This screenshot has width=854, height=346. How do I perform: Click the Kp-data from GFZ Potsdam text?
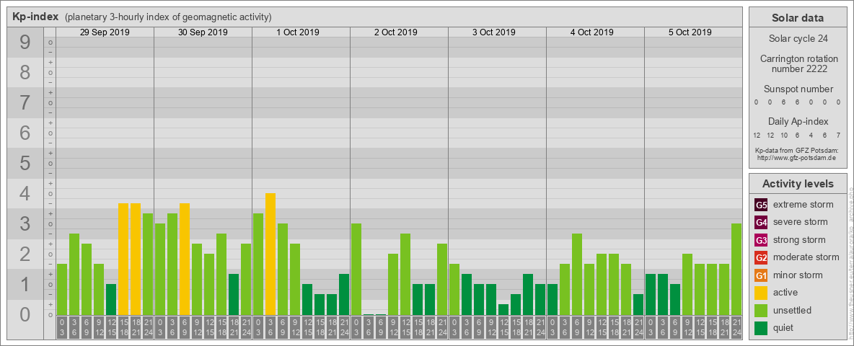796,151
